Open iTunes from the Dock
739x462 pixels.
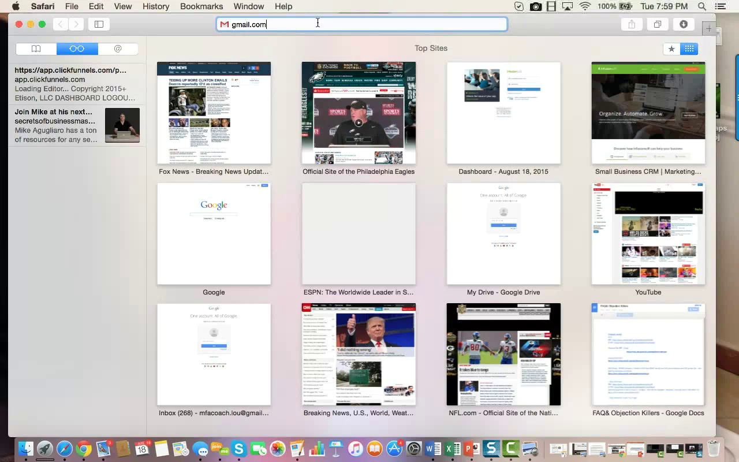click(x=356, y=449)
